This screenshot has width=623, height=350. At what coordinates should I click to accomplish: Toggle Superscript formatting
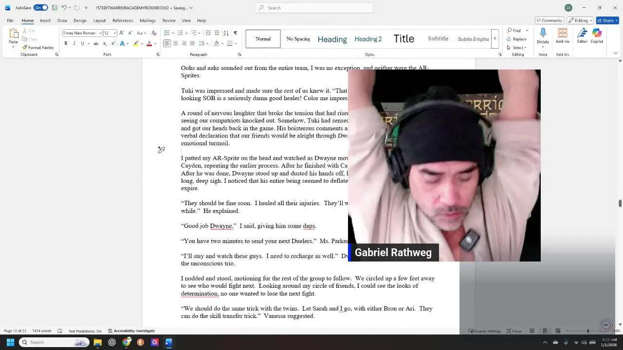pos(113,43)
